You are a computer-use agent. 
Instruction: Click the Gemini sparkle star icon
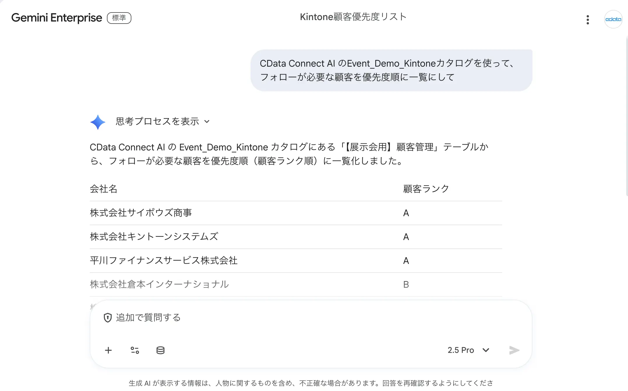pos(98,122)
